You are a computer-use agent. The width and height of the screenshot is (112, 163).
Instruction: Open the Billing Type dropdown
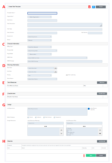39,47
